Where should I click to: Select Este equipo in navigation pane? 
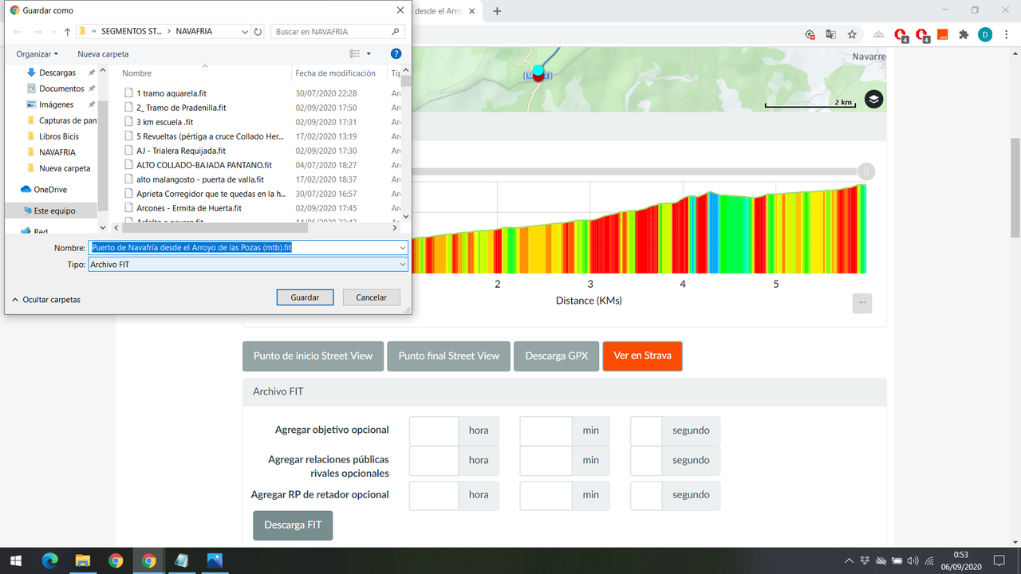53,210
